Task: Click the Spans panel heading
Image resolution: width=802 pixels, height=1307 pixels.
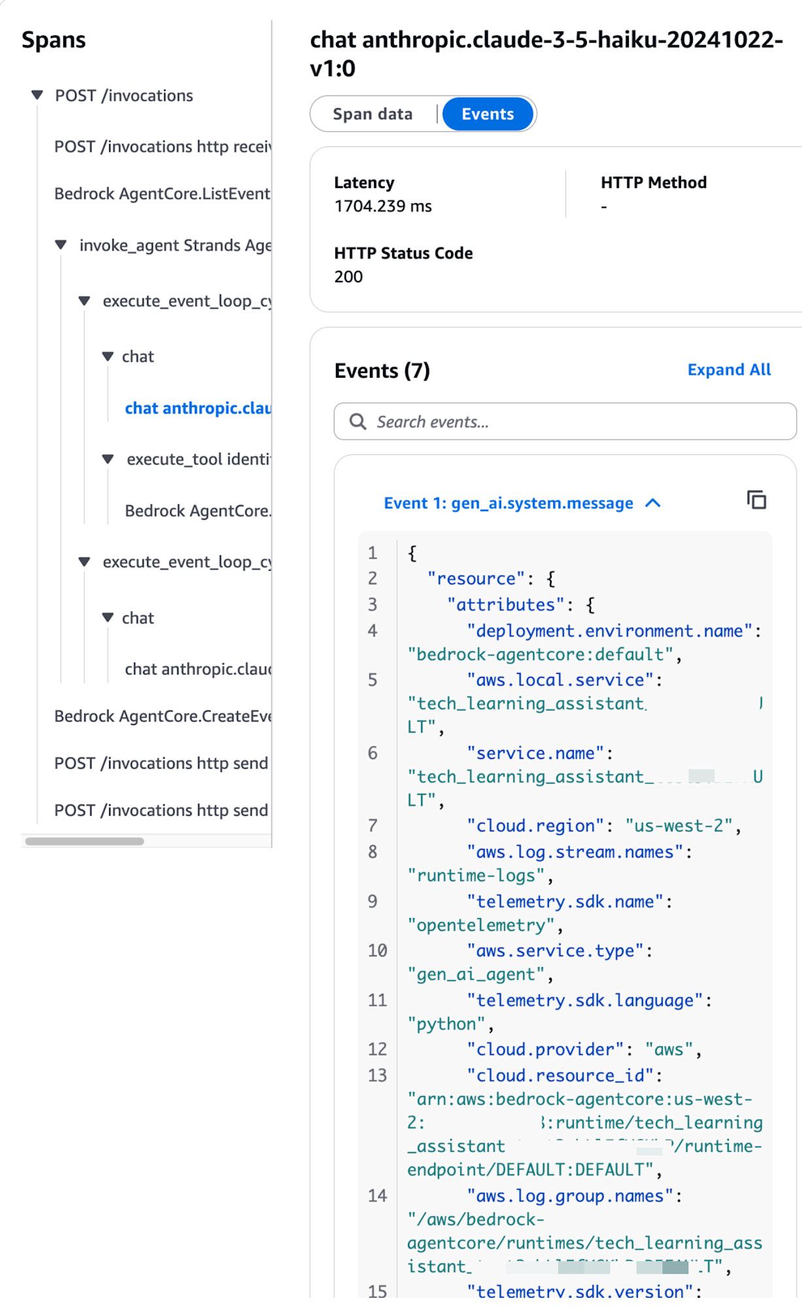Action: 54,40
